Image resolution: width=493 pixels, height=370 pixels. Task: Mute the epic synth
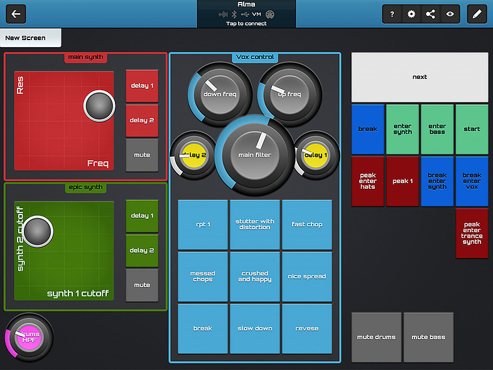click(x=142, y=285)
